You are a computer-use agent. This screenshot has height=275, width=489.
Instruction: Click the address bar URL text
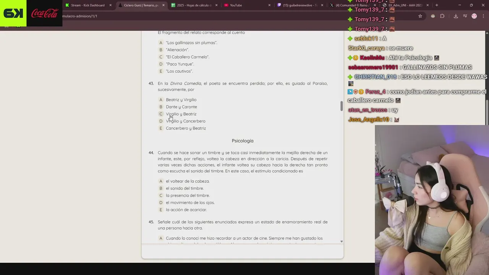(x=79, y=16)
